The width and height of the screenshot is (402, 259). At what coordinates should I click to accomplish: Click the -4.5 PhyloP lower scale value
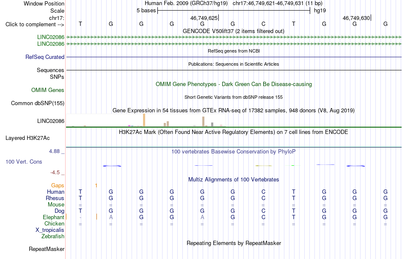pos(55,173)
